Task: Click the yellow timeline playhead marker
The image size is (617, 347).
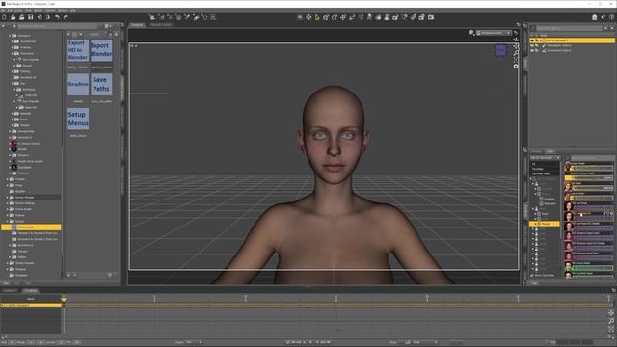Action: click(x=64, y=300)
